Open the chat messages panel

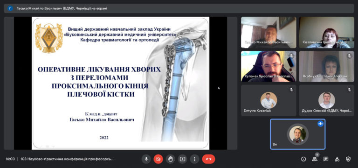pyautogui.click(x=326, y=159)
